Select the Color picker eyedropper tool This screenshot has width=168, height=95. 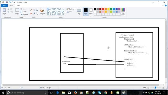pyautogui.click(x=34, y=13)
